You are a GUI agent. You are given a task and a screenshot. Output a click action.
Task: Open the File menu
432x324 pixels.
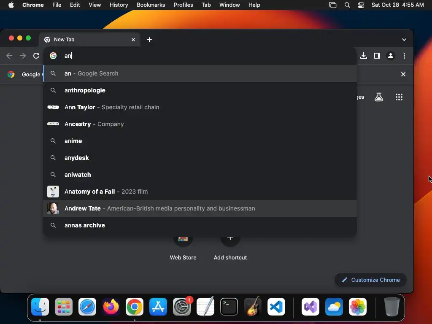(x=57, y=5)
